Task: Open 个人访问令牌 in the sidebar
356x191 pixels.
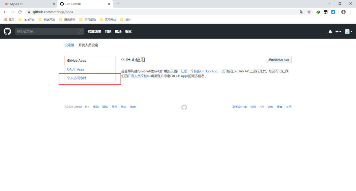Action: (90, 78)
